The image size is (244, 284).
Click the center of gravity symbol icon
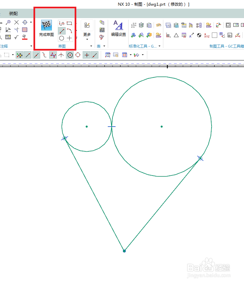coord(199,35)
